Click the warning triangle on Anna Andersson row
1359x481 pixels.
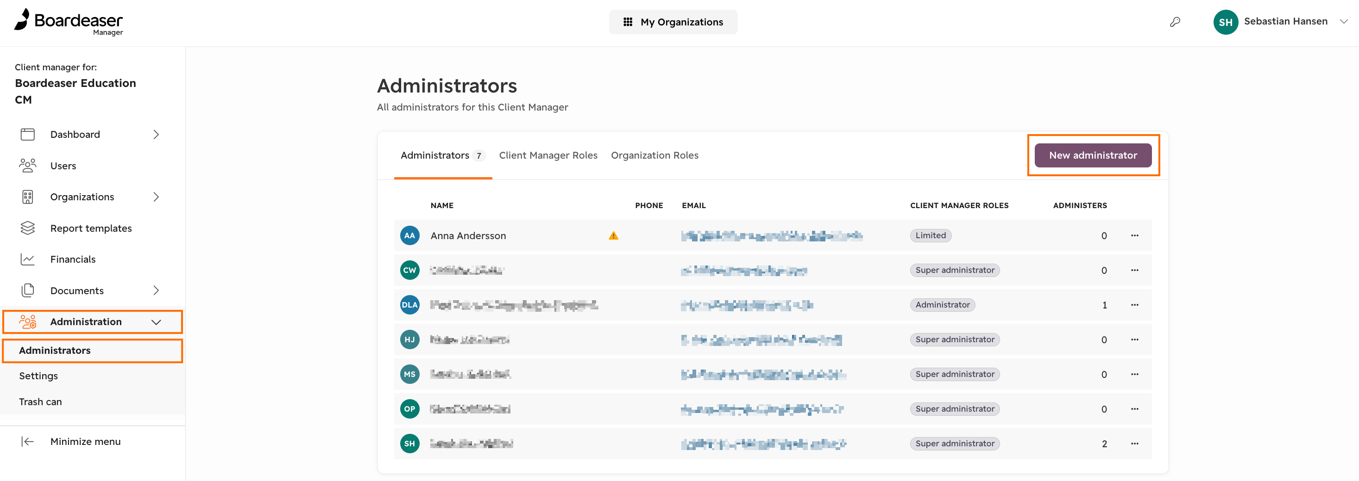coord(613,235)
